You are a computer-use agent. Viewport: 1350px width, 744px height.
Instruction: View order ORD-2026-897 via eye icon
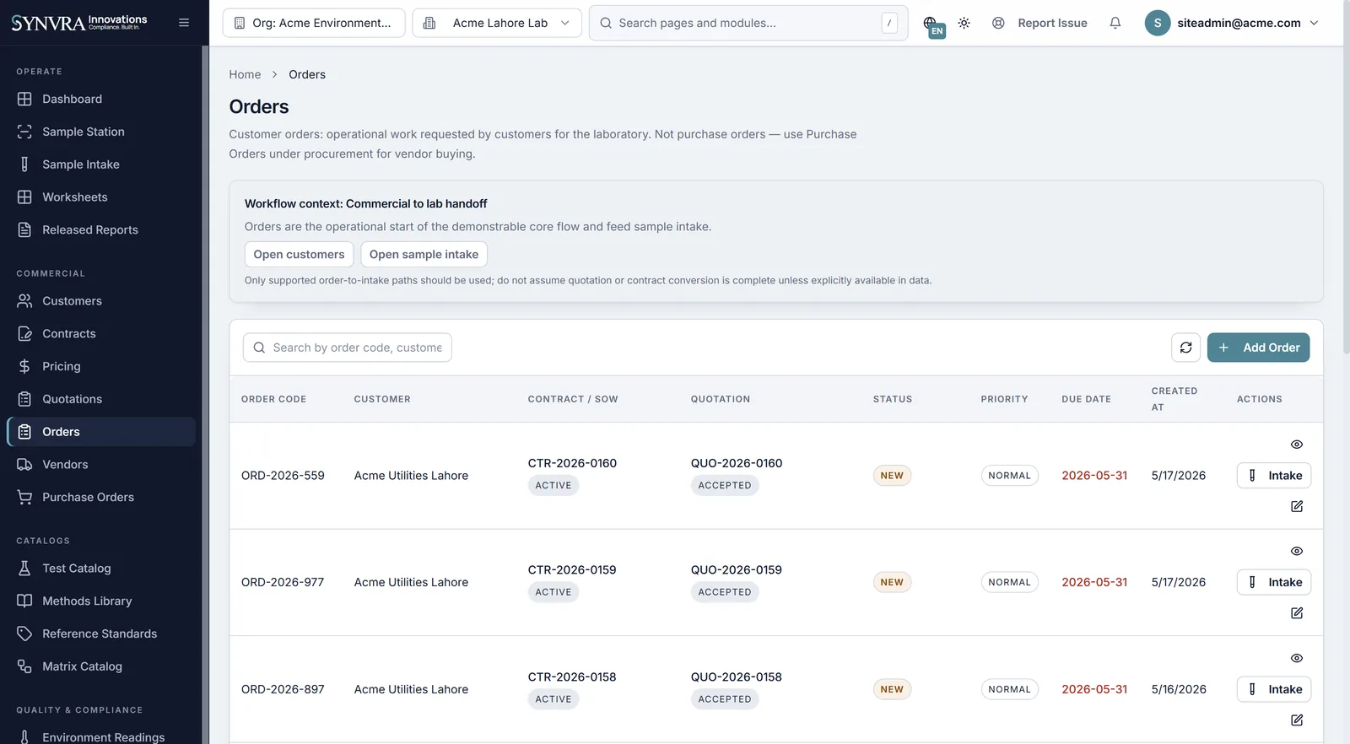point(1297,658)
